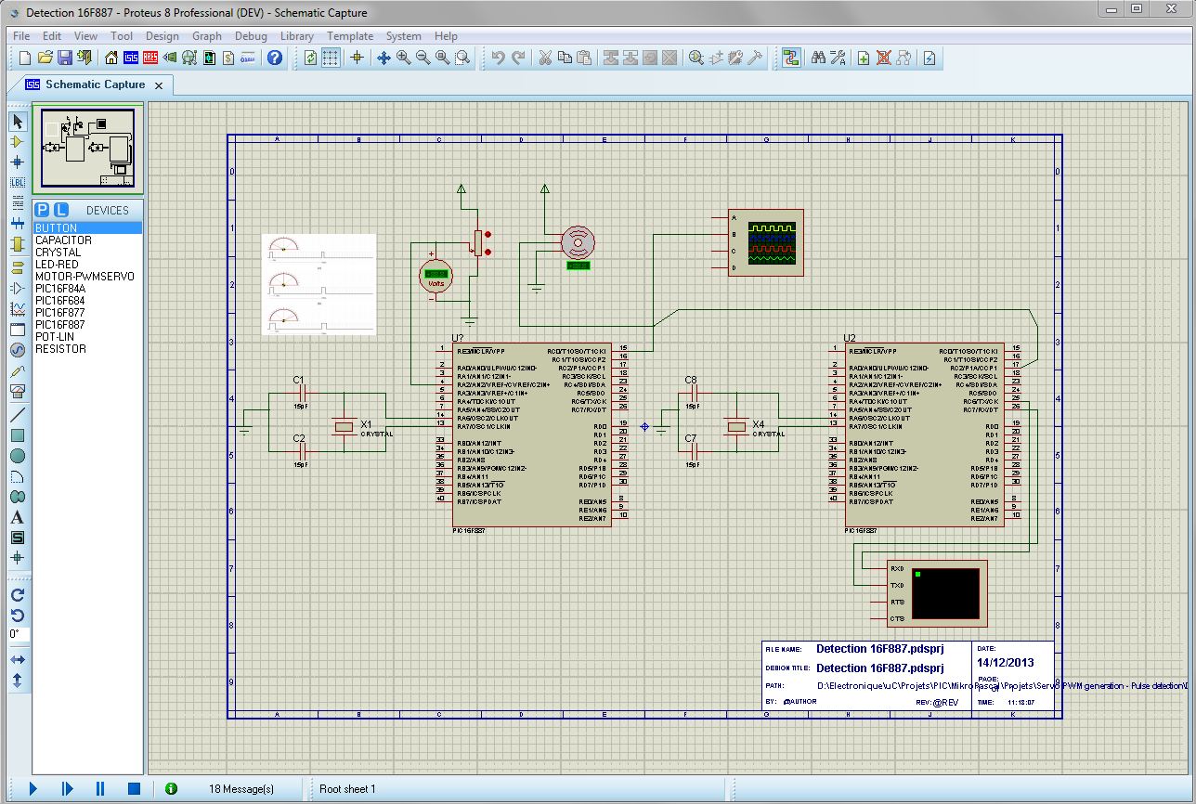Copy to clipboard icon in toolbar
Image resolution: width=1196 pixels, height=804 pixels.
[x=565, y=58]
